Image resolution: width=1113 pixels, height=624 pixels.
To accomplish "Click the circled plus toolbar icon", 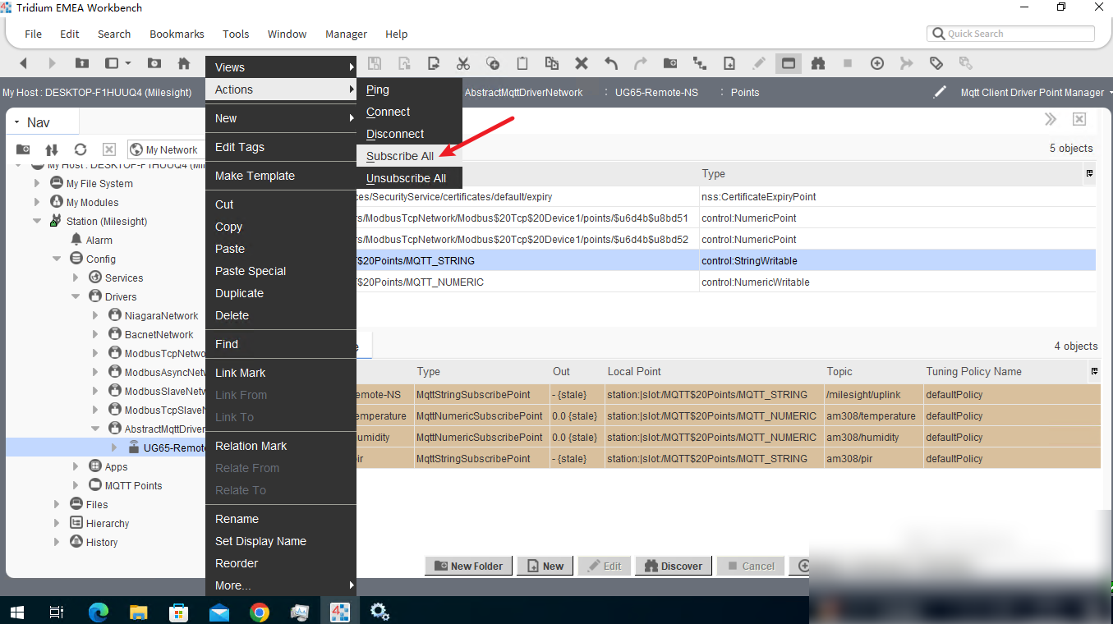I will pyautogui.click(x=877, y=63).
